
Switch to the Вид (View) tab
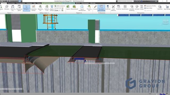[x=35, y=3]
